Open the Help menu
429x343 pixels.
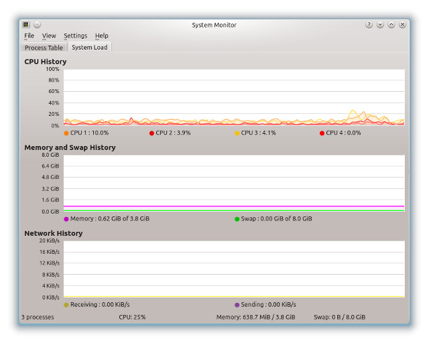[x=101, y=36]
